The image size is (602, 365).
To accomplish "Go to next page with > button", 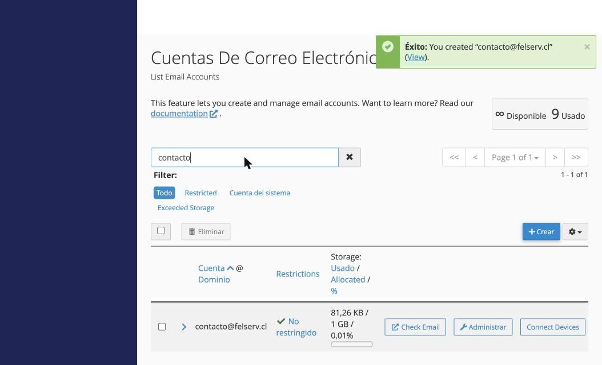I will 555,157.
